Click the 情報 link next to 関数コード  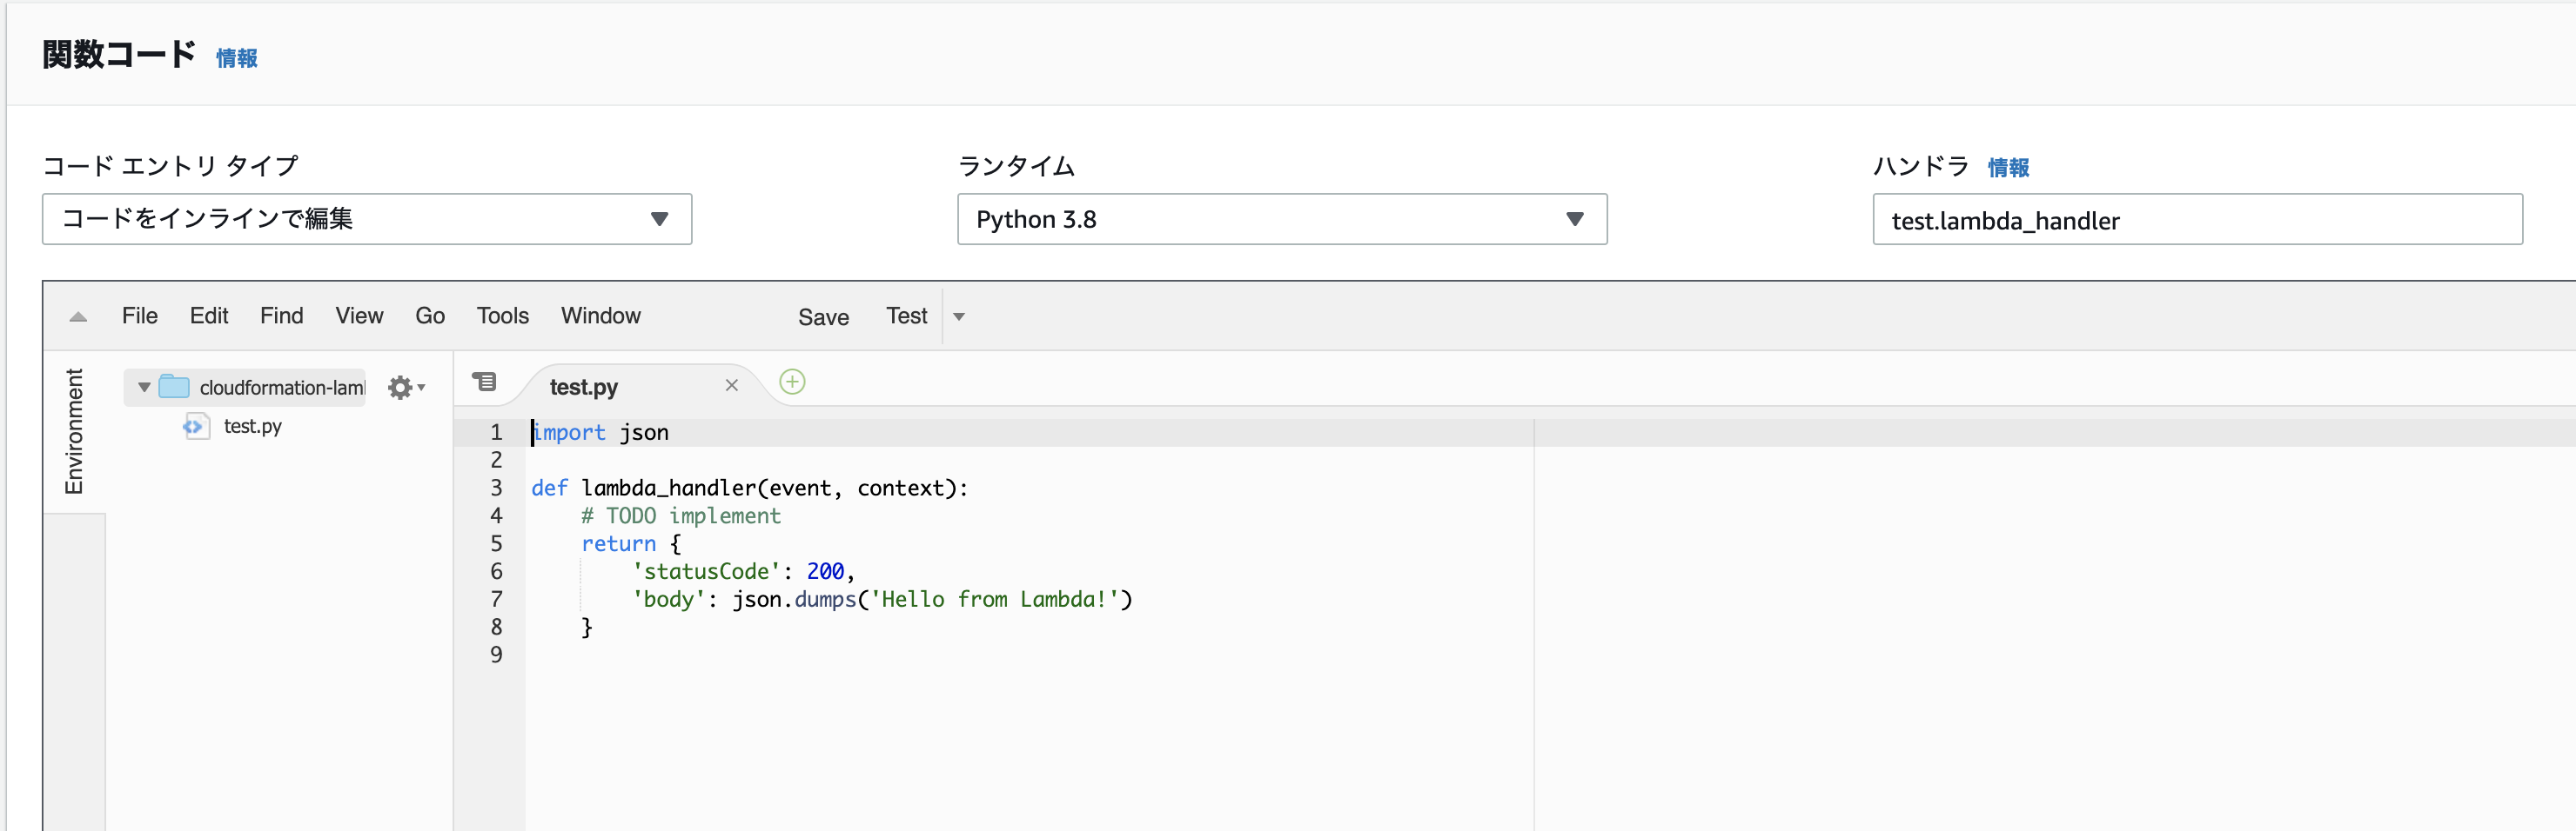(x=237, y=59)
